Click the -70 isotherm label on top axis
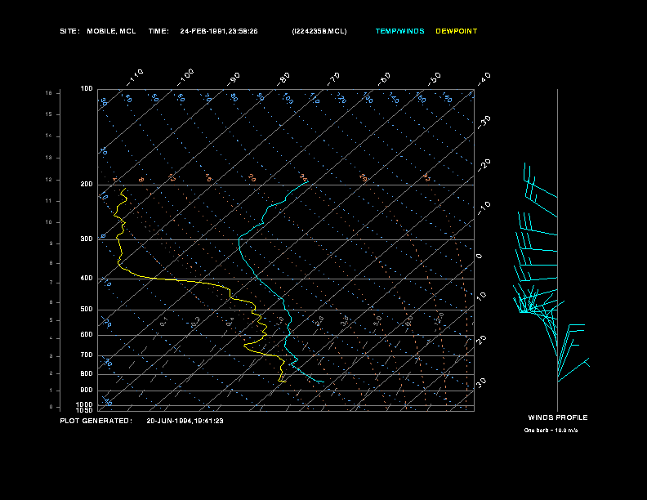 click(x=333, y=78)
